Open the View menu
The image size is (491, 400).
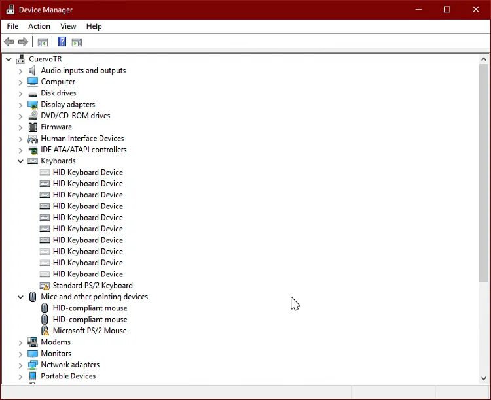pos(68,26)
